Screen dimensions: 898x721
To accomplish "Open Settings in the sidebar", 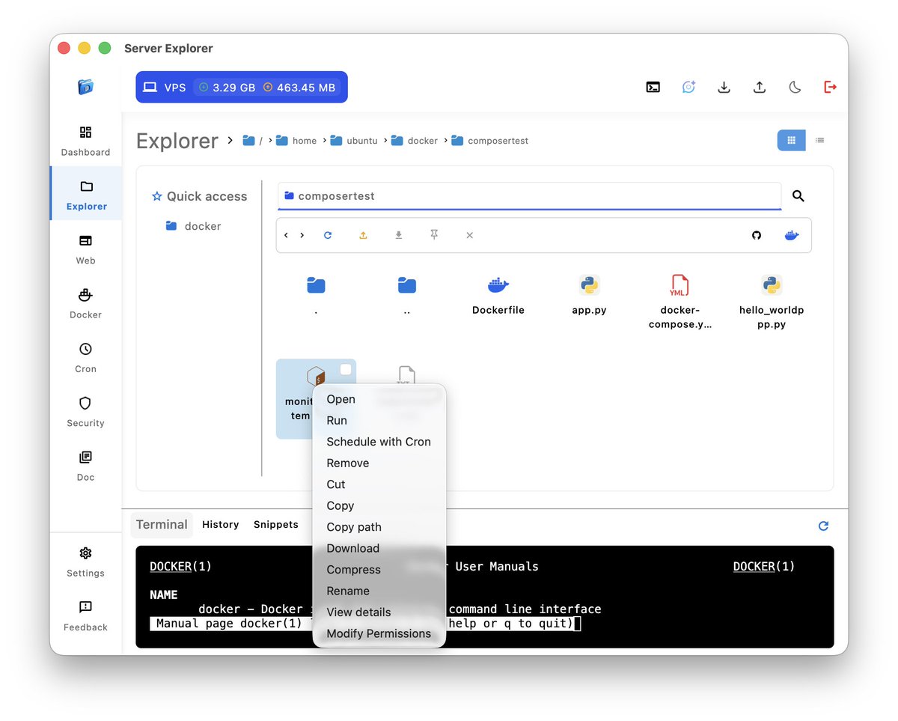I will click(x=85, y=562).
